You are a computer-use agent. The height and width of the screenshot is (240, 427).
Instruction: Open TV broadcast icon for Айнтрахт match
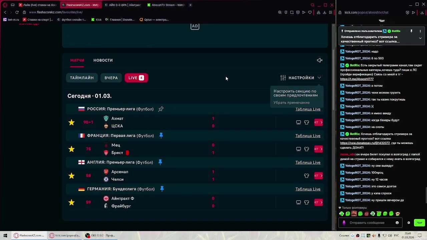pyautogui.click(x=299, y=202)
